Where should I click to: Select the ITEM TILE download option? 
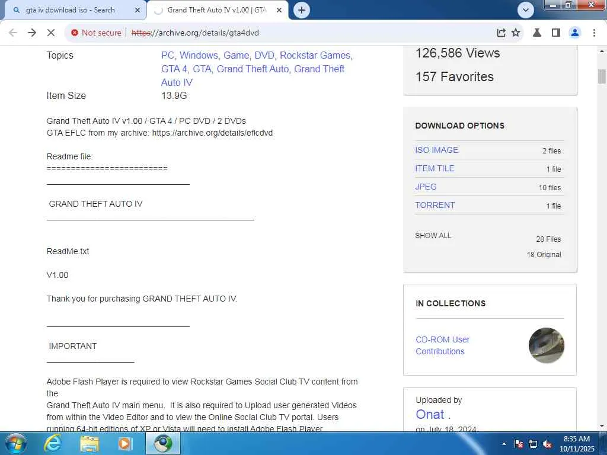coord(435,169)
